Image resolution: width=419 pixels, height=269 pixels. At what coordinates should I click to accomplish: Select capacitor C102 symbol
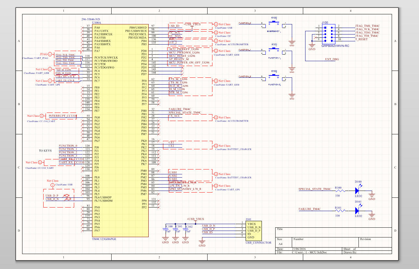[x=186, y=229]
